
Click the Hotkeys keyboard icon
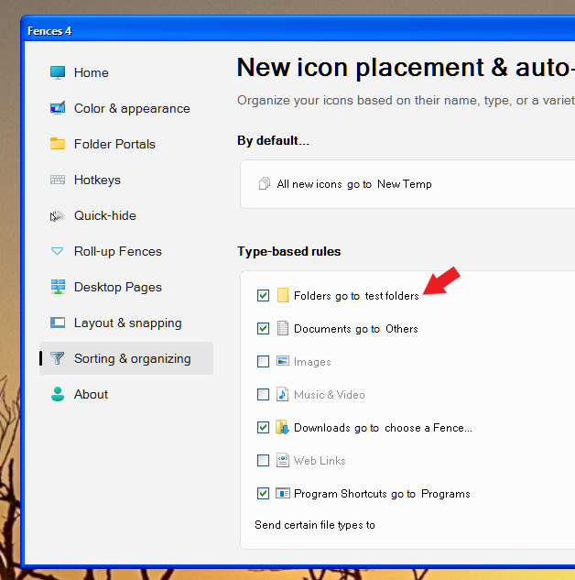[x=58, y=180]
